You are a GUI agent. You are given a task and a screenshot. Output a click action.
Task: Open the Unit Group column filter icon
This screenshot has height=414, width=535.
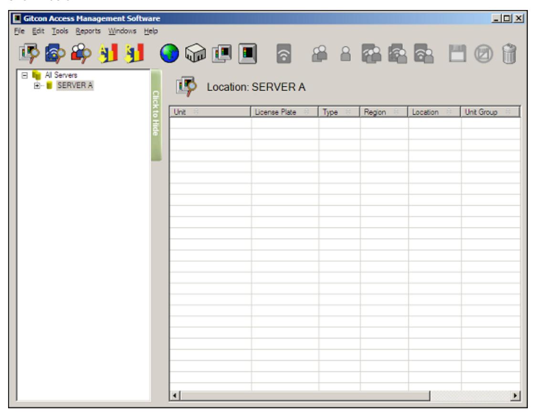[x=508, y=112]
